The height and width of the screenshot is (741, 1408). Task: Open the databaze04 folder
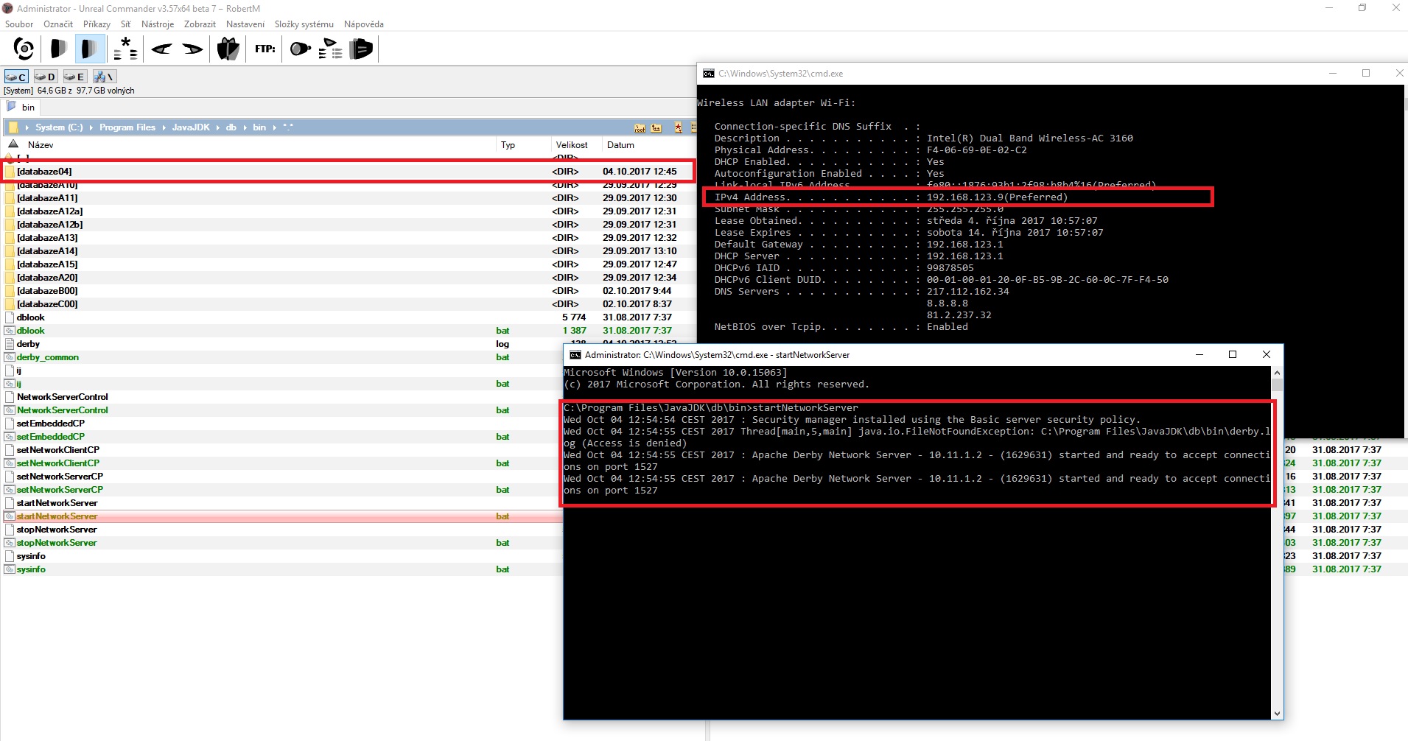45,172
